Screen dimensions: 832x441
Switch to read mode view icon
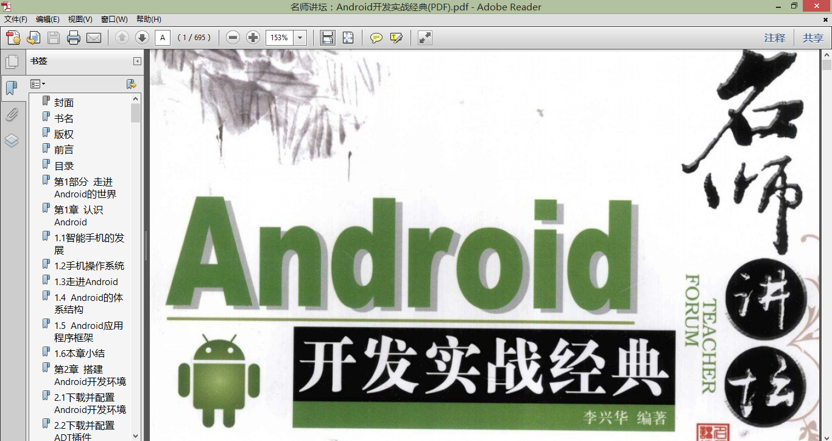coord(425,38)
